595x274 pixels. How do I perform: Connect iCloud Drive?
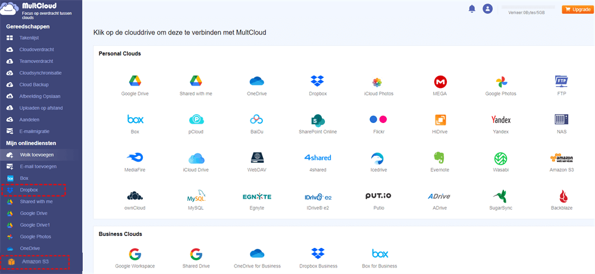(x=196, y=162)
